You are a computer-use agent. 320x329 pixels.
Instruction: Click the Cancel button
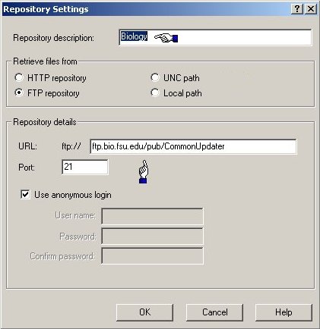pyautogui.click(x=214, y=312)
